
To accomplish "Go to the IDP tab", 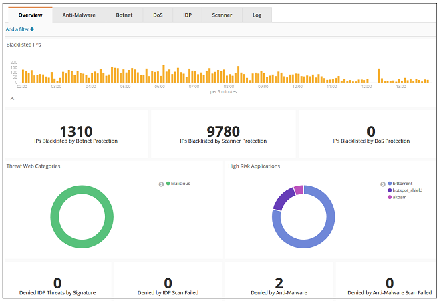I will pos(187,15).
